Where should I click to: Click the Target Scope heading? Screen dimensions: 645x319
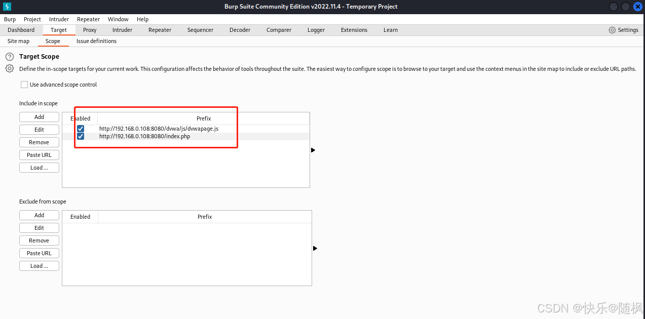pos(39,57)
